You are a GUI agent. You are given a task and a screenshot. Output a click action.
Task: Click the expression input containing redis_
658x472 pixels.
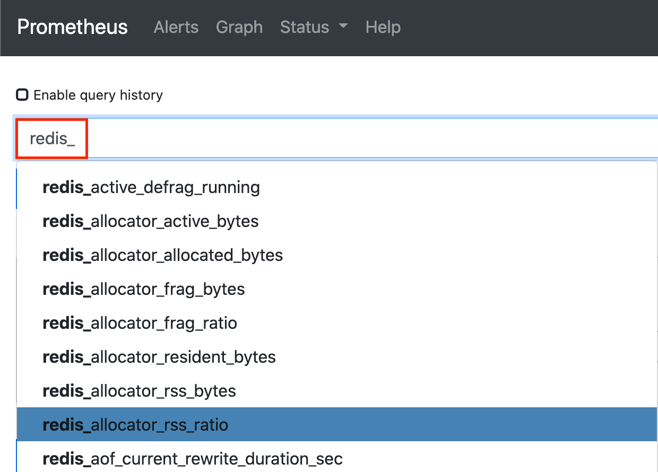tap(336, 138)
